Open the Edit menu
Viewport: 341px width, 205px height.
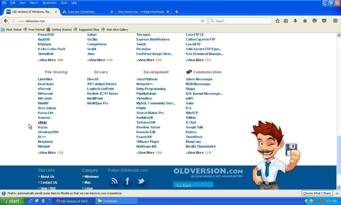(13, 3)
